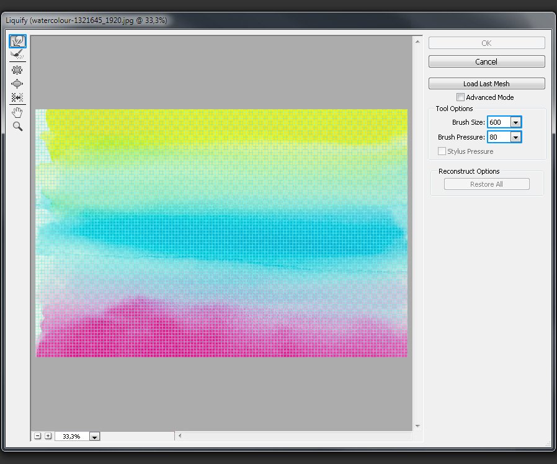Select the Pucker tool

[17, 70]
